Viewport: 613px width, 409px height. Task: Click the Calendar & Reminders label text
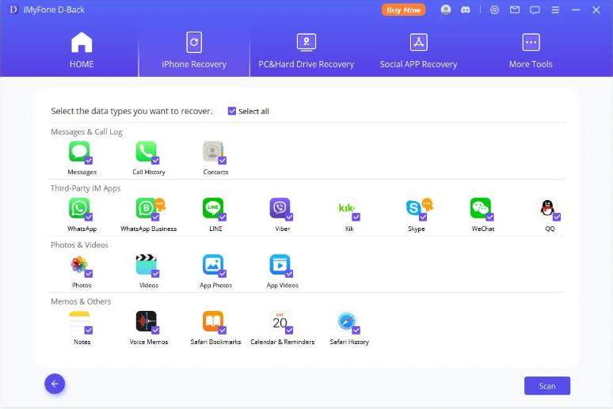[x=282, y=342]
